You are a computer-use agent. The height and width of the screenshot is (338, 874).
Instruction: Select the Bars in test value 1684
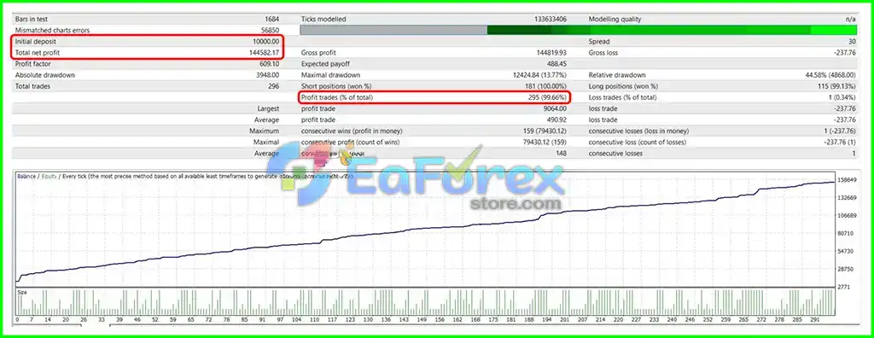272,19
